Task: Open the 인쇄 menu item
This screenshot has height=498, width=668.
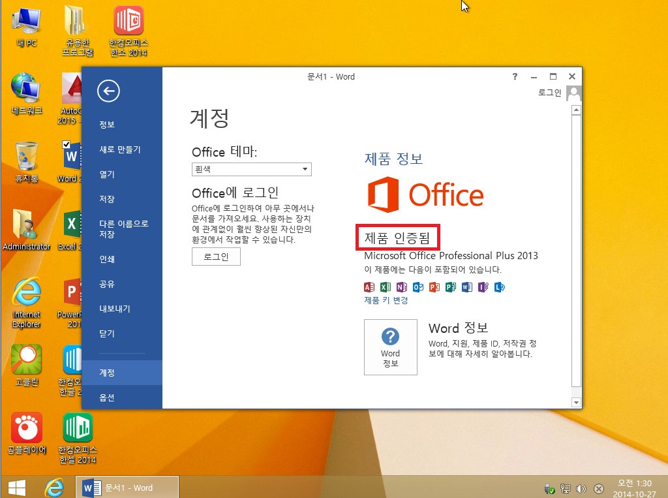Action: (x=107, y=259)
